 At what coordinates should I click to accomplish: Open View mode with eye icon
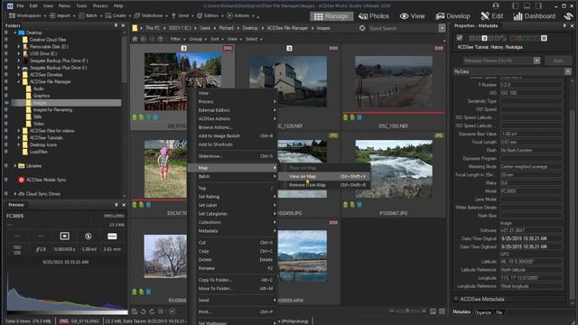coord(412,16)
